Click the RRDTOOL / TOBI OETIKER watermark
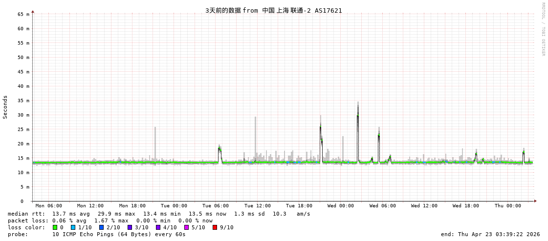The width and height of the screenshot is (548, 241). [x=543, y=29]
